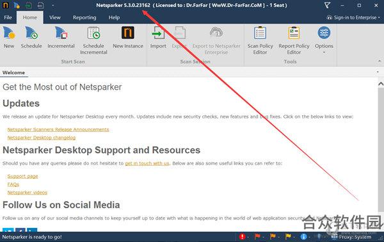Collapse the ribbon using the chevron
Screen dimensions: 384x242
pos(380,61)
